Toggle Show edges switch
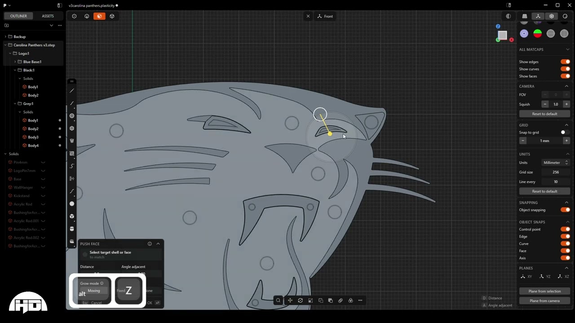 tap(565, 62)
